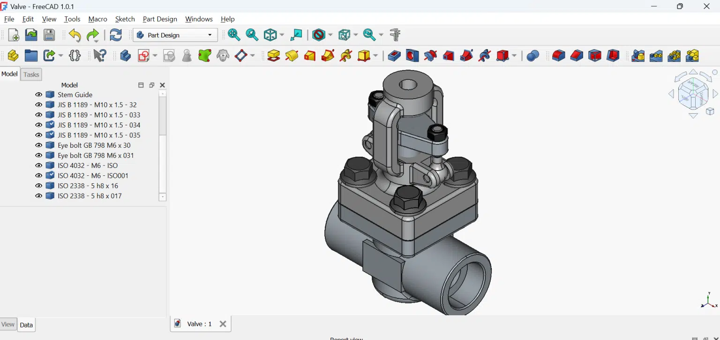The width and height of the screenshot is (720, 340).
Task: Select the Pad tool
Action: (273, 55)
